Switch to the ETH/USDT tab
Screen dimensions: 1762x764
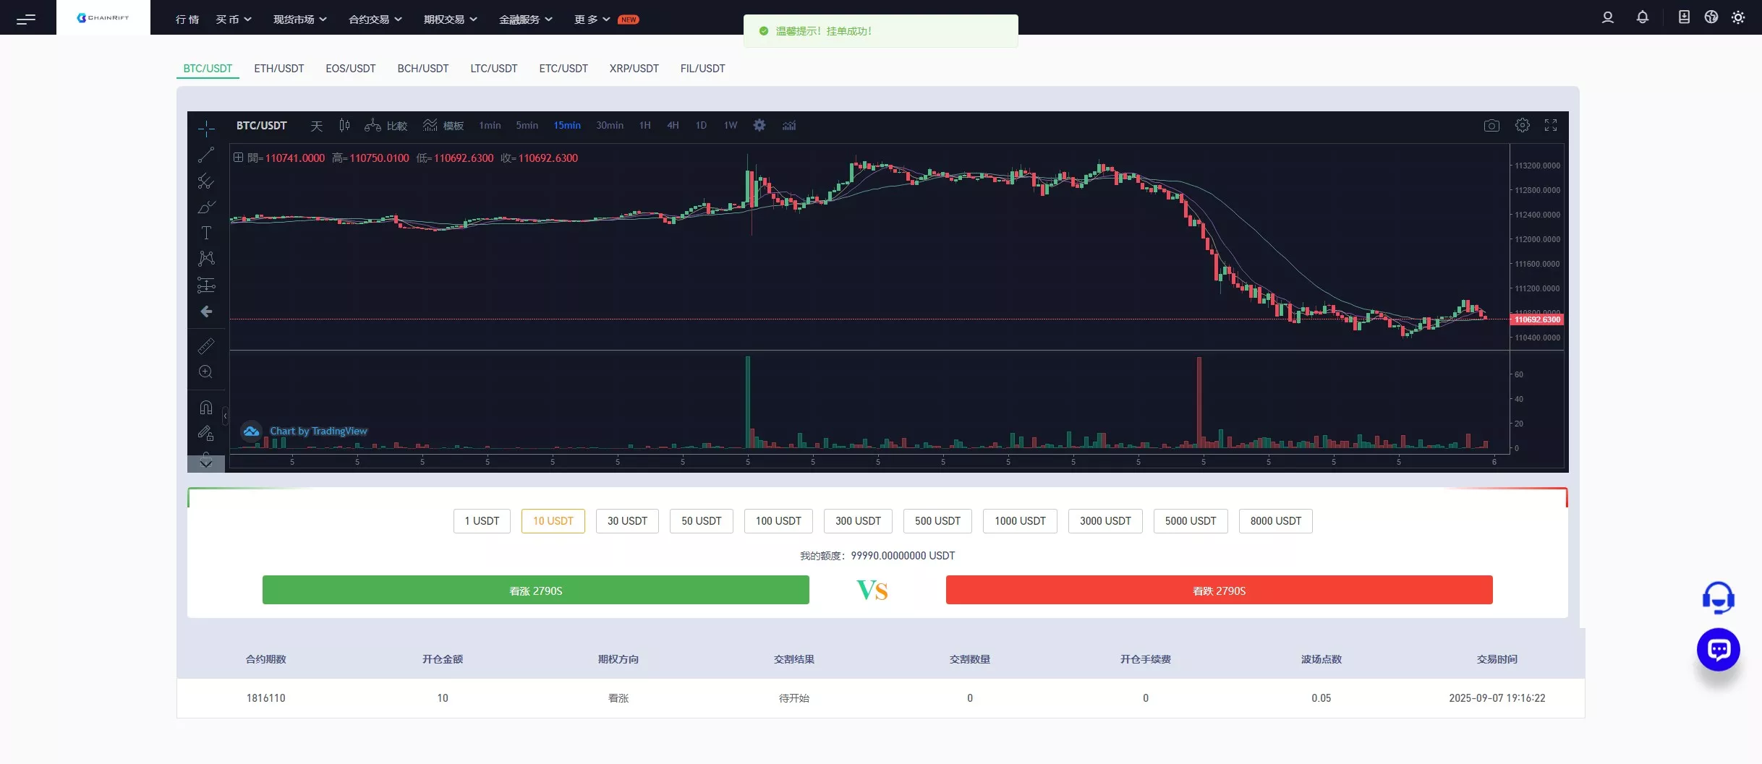click(x=278, y=69)
